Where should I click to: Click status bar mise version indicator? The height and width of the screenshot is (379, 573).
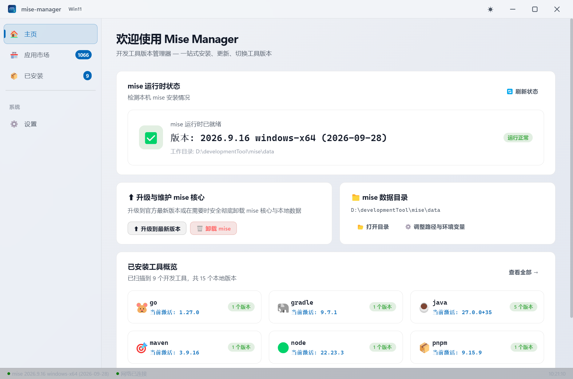58,374
